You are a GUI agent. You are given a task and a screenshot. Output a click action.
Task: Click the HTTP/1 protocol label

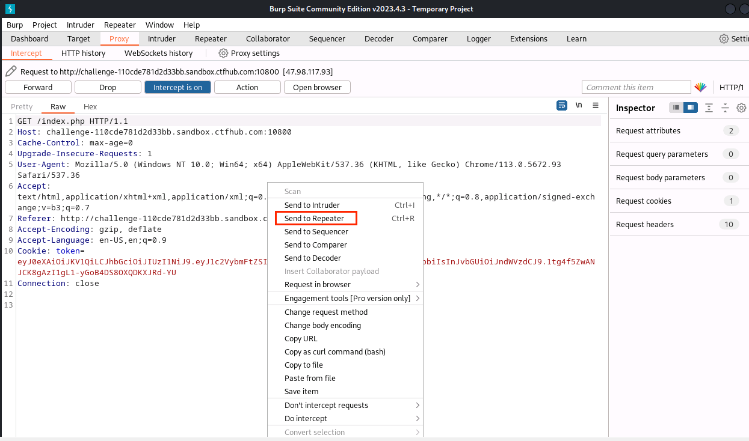tap(732, 87)
